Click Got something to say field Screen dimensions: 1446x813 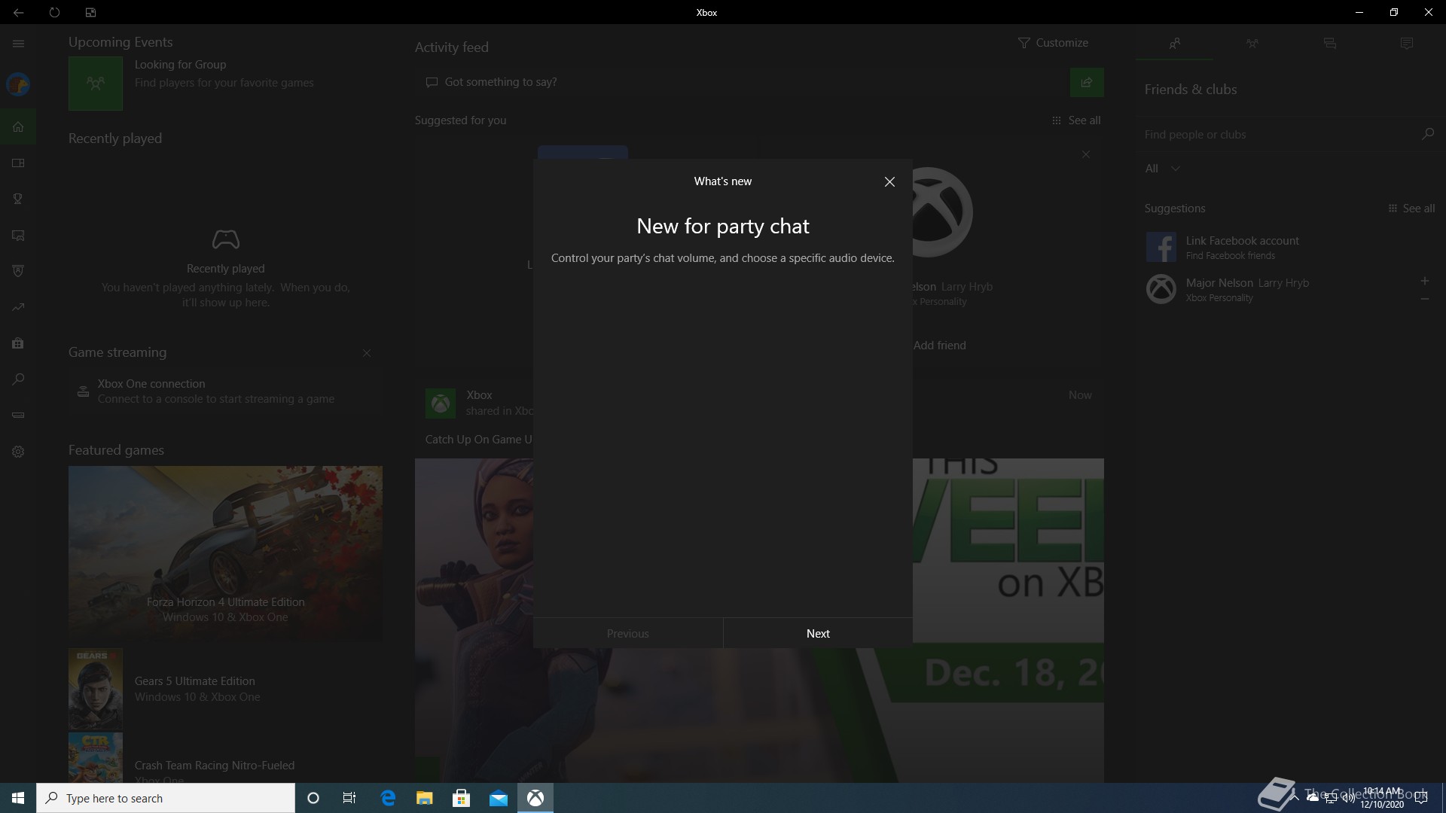(x=741, y=82)
